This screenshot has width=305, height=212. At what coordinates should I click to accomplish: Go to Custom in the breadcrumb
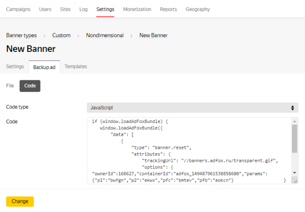pos(61,35)
